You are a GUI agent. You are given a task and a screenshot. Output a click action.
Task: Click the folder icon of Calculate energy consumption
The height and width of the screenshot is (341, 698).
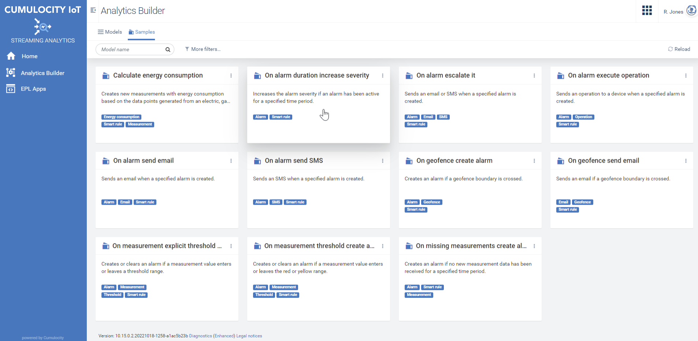pos(106,76)
